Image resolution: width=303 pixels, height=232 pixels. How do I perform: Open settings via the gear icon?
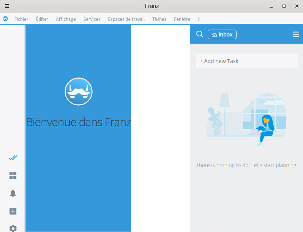click(13, 228)
